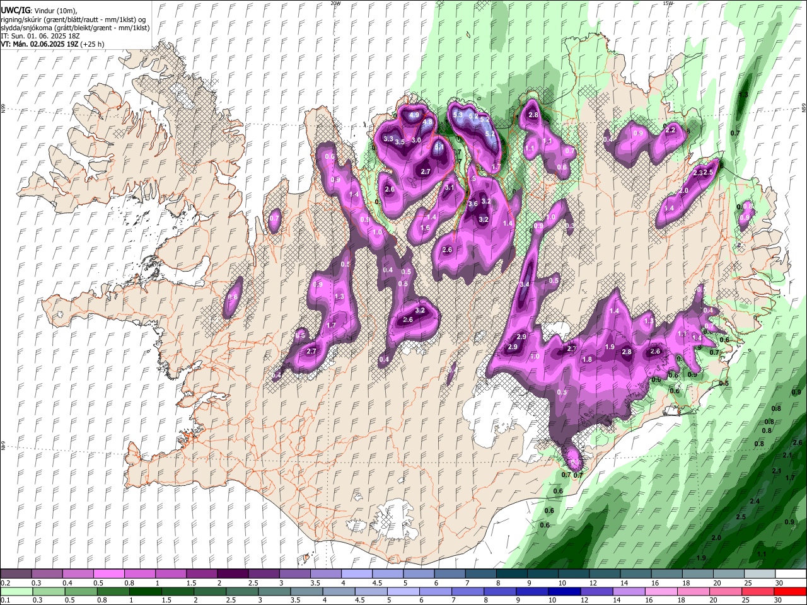Screen dimensions: 807x605
Task: Select the light pink swatch labeled 16 in rain legend
Action: (x=661, y=592)
